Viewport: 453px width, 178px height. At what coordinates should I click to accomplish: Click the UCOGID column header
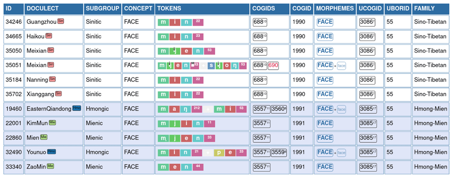(371, 9)
